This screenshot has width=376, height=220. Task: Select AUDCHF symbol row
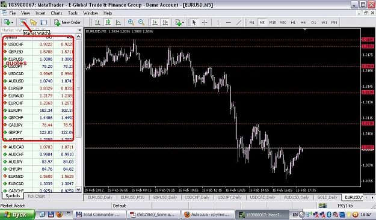coord(39,154)
